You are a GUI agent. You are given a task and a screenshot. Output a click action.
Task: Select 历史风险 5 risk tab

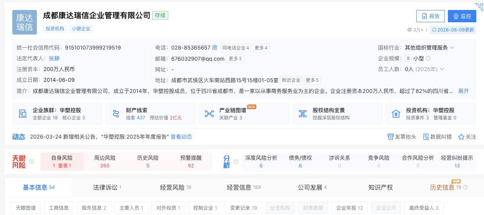[x=148, y=162]
